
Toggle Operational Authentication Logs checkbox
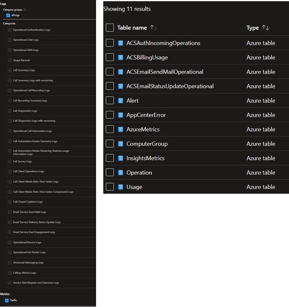coord(10,30)
